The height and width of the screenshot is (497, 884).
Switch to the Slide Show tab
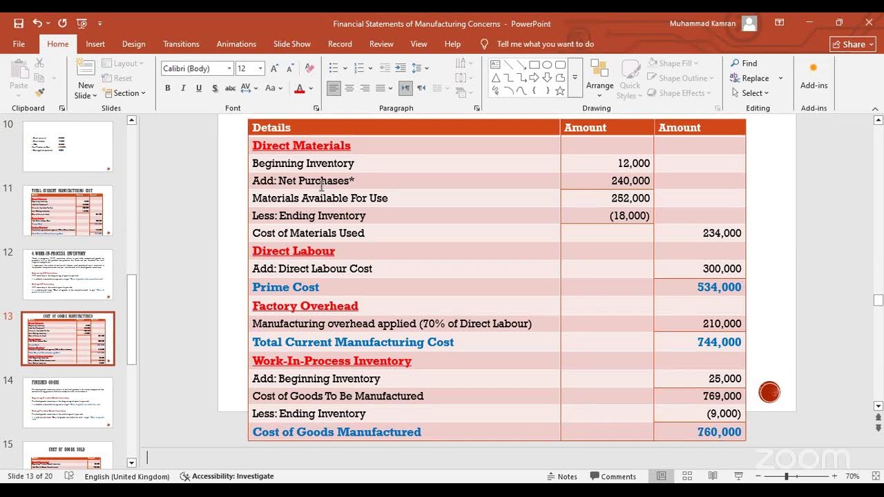[292, 44]
